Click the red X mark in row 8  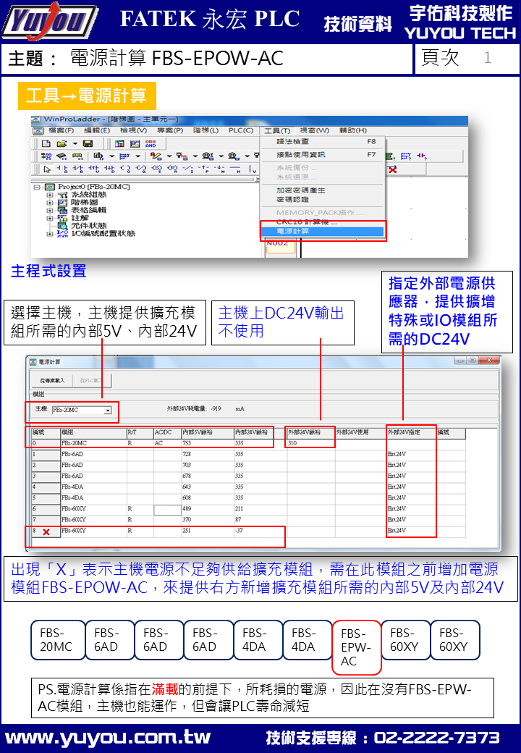point(46,532)
